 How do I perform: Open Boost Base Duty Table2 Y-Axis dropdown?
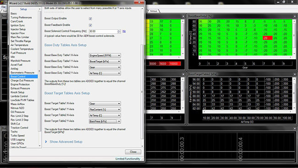click(105, 73)
